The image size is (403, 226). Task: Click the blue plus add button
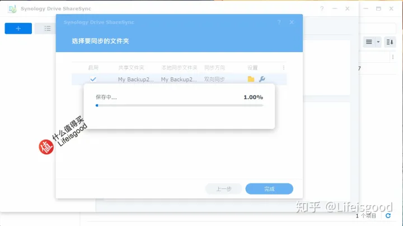click(x=18, y=29)
